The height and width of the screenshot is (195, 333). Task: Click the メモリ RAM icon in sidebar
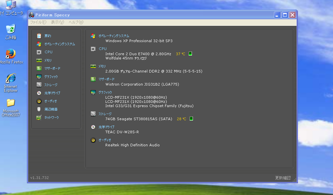(39, 60)
